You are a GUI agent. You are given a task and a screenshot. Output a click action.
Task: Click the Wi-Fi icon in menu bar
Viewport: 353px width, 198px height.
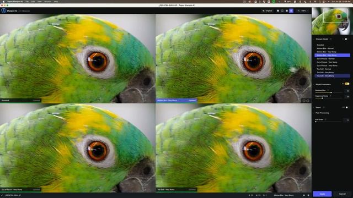[x=315, y=2]
